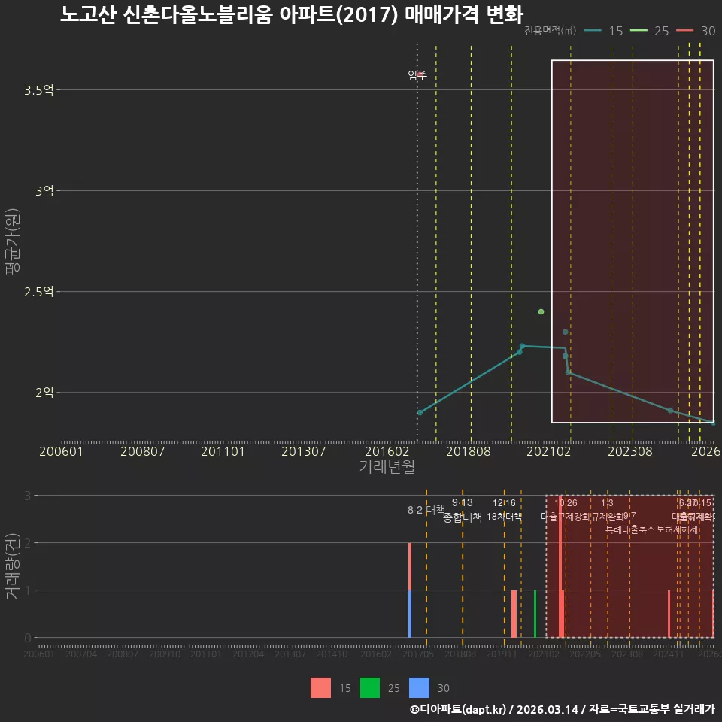The image size is (722, 722).
Task: Click 201602 label on price chart axis
Action: (x=387, y=451)
